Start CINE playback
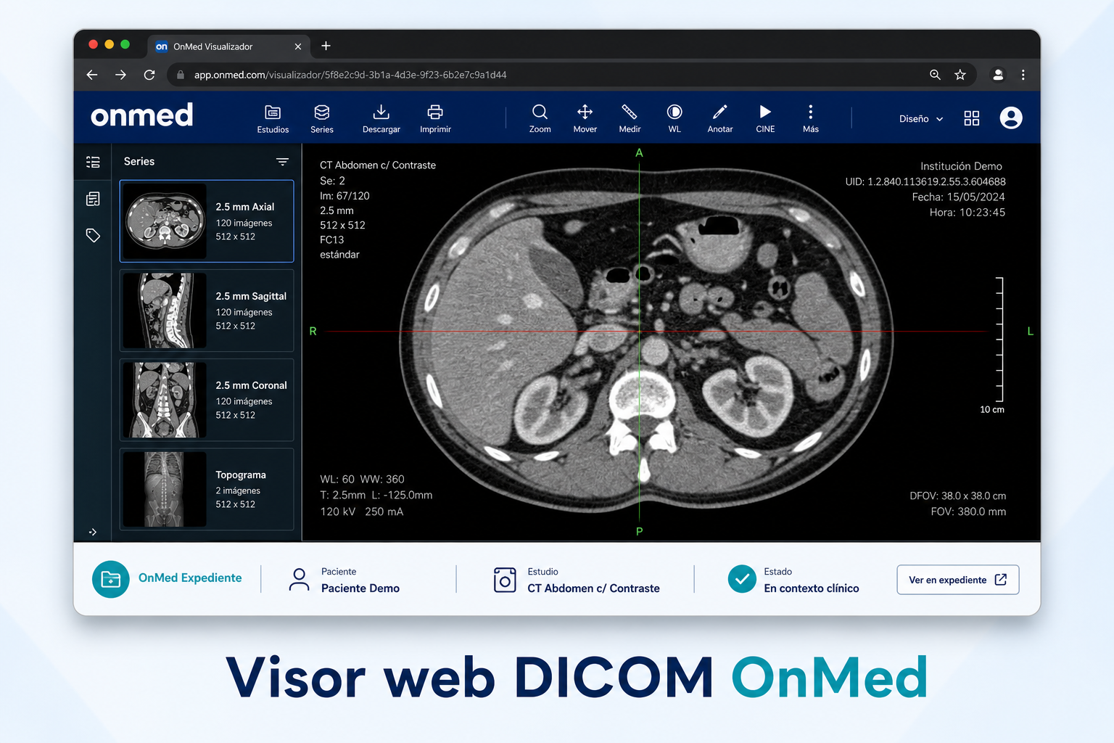Image resolution: width=1114 pixels, height=743 pixels. (x=765, y=119)
